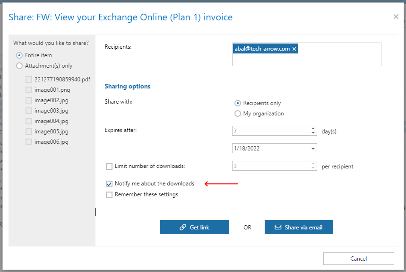406x272 pixels.
Task: Enable Limit number of downloads checkbox
Action: (109, 167)
